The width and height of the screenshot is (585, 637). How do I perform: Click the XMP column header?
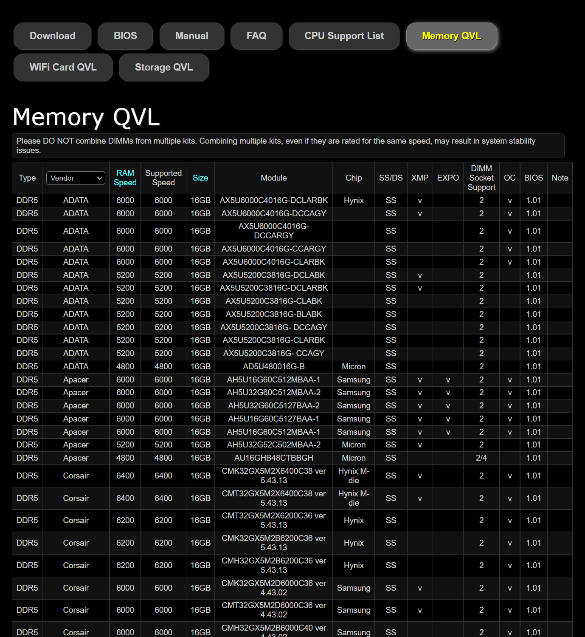420,178
